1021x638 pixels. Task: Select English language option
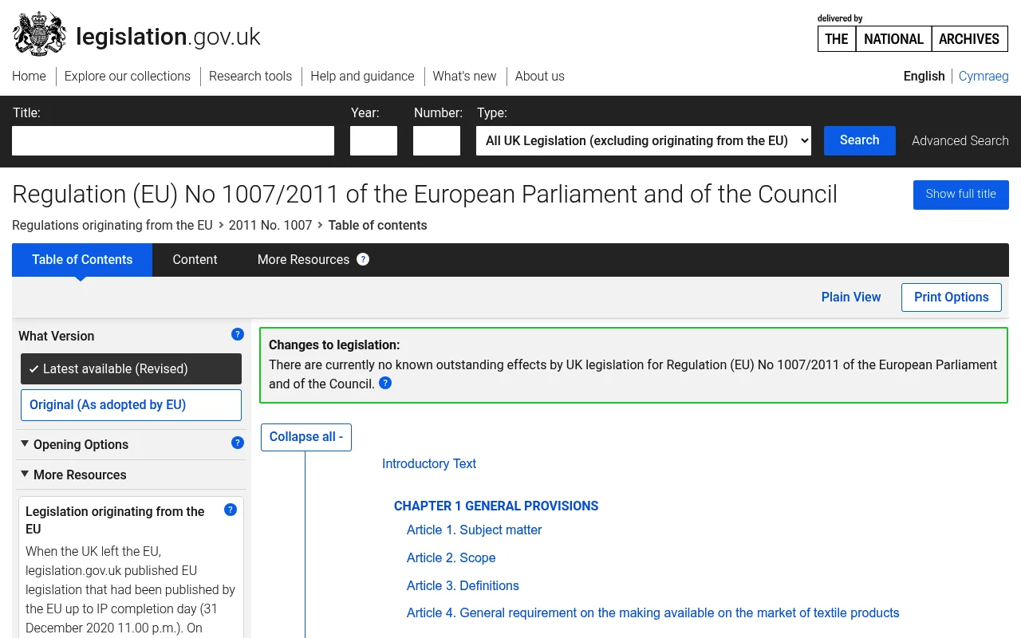(x=924, y=76)
